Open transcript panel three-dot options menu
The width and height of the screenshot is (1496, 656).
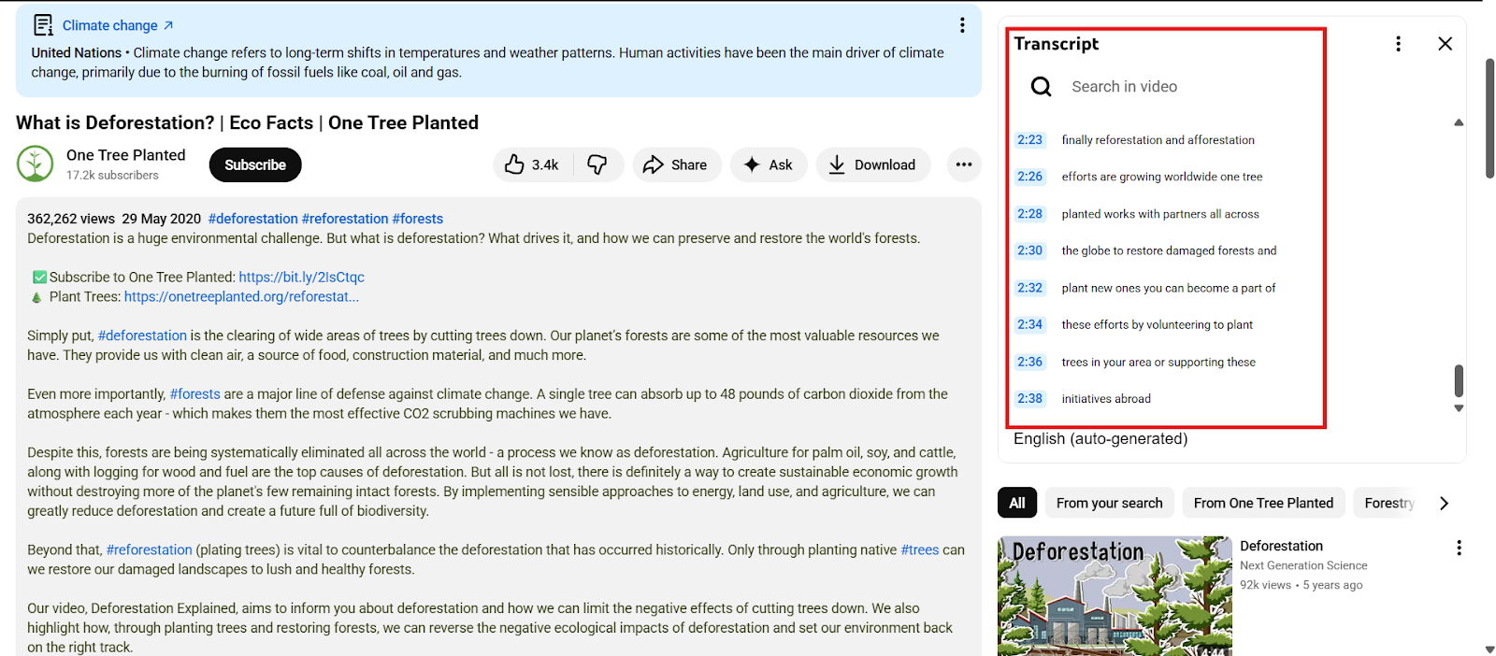(x=1398, y=44)
